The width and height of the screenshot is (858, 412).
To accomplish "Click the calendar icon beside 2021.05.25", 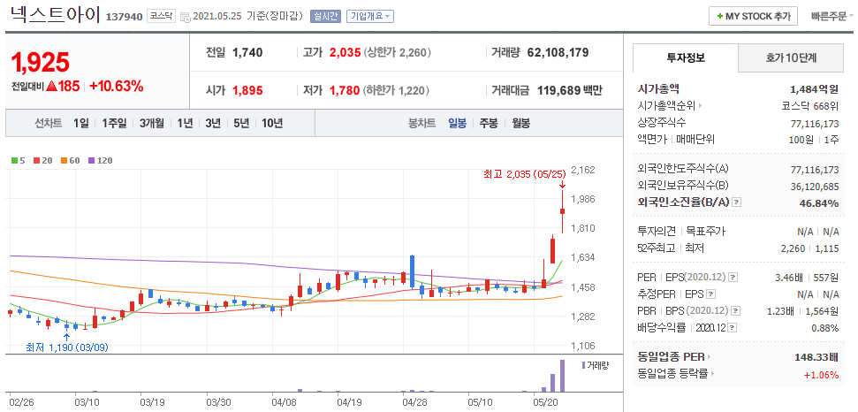I will tap(185, 17).
